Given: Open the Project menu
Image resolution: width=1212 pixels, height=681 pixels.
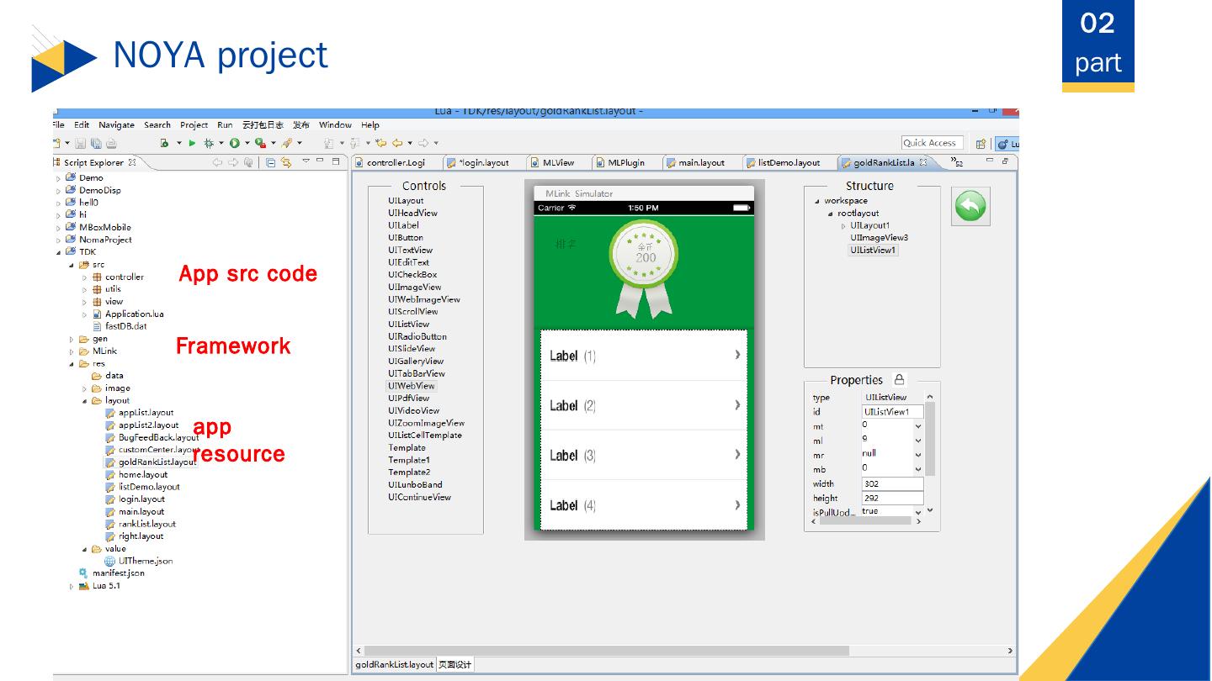Looking at the screenshot, I should coord(194,125).
